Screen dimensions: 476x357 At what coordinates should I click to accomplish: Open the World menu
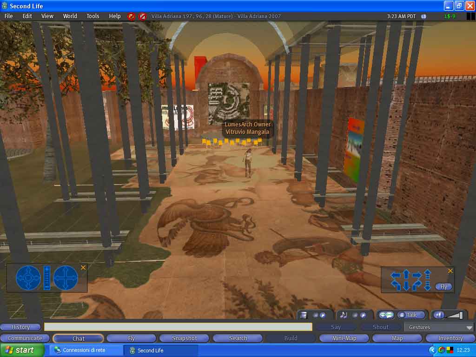[70, 16]
